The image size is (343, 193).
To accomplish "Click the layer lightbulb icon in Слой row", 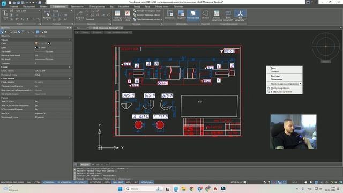I will coord(36,43).
